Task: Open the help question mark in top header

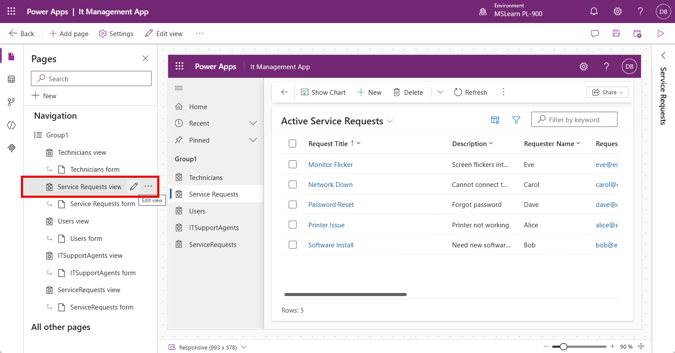Action: coord(641,12)
